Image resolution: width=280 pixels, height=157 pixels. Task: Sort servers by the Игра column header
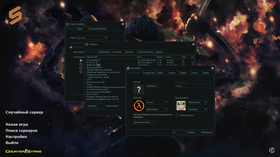(146, 57)
